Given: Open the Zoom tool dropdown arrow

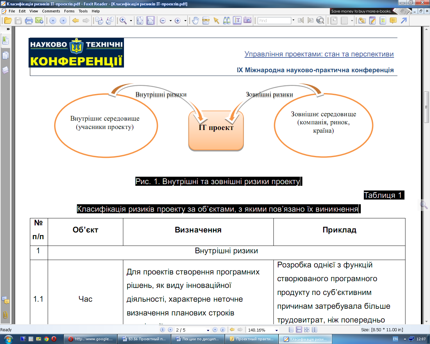Looking at the screenshot, I should click(x=131, y=20).
